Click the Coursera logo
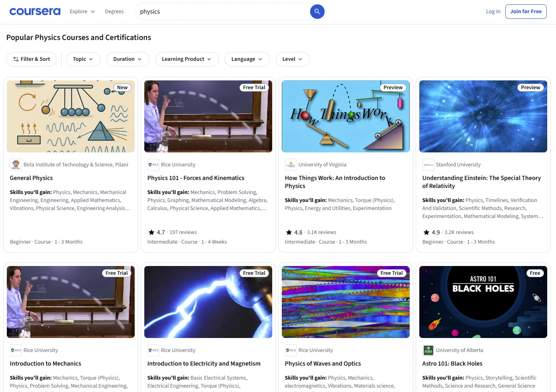 coord(35,11)
